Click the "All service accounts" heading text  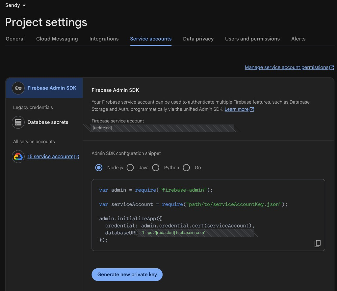34,142
